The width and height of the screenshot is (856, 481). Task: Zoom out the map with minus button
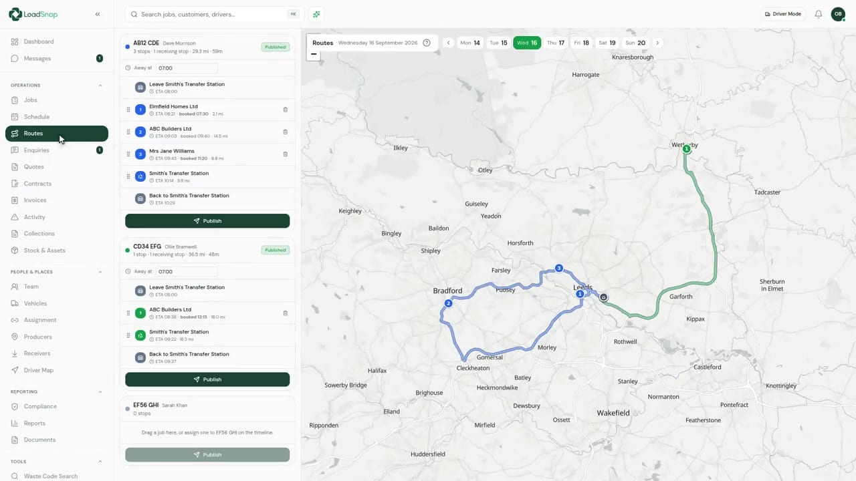point(313,54)
